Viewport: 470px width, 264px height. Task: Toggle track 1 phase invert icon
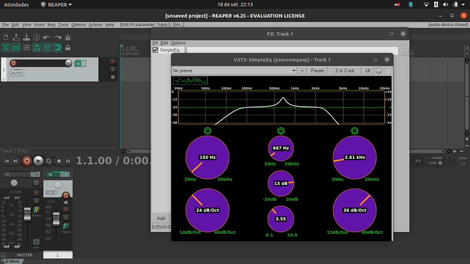113,77
